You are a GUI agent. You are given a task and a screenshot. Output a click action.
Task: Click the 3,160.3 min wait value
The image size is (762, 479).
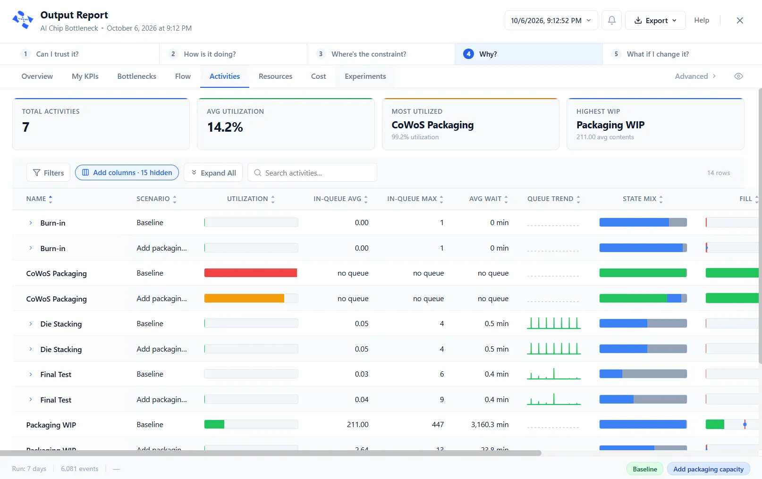tap(490, 424)
